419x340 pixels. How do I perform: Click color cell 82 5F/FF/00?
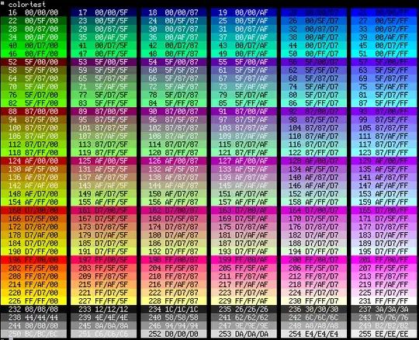coord(33,103)
